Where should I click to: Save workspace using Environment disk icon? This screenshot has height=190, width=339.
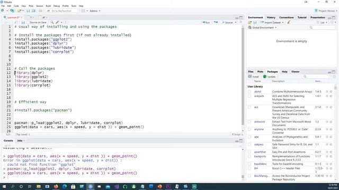(x=255, y=22)
